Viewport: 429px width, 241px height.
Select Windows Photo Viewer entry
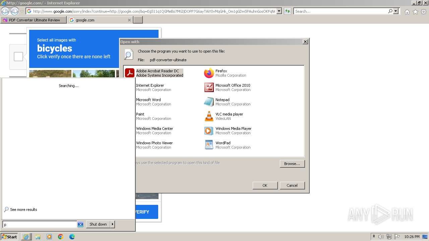tap(154, 145)
